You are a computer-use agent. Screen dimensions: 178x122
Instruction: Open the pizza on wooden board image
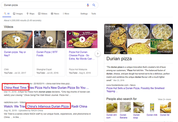tap(139, 47)
